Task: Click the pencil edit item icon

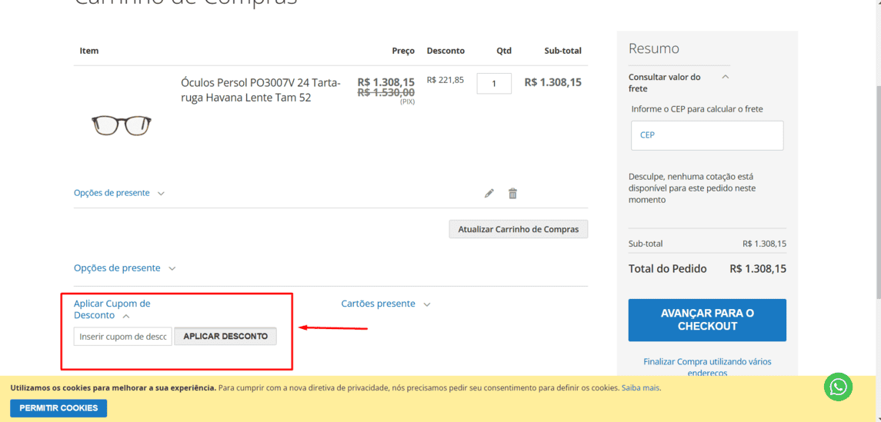Action: click(489, 194)
